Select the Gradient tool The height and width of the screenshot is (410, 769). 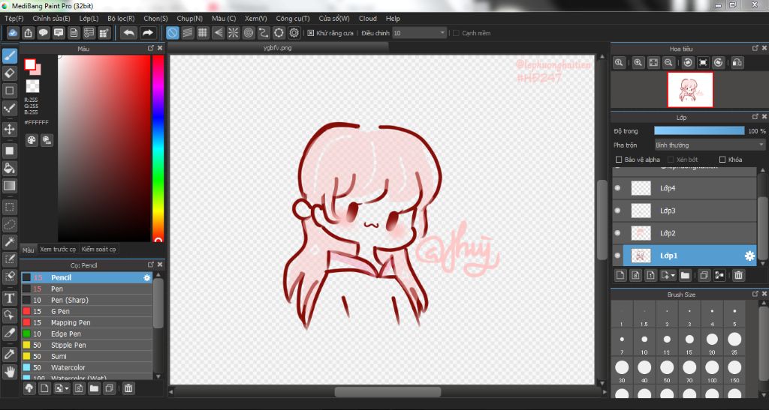pyautogui.click(x=9, y=185)
